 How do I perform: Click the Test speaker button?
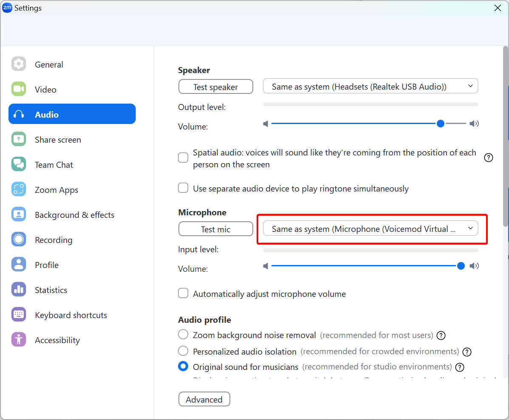coord(215,87)
